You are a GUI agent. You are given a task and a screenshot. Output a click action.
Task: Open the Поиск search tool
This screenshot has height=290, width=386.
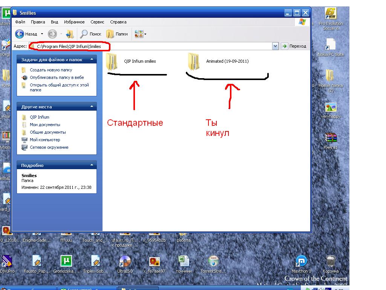[x=90, y=34]
